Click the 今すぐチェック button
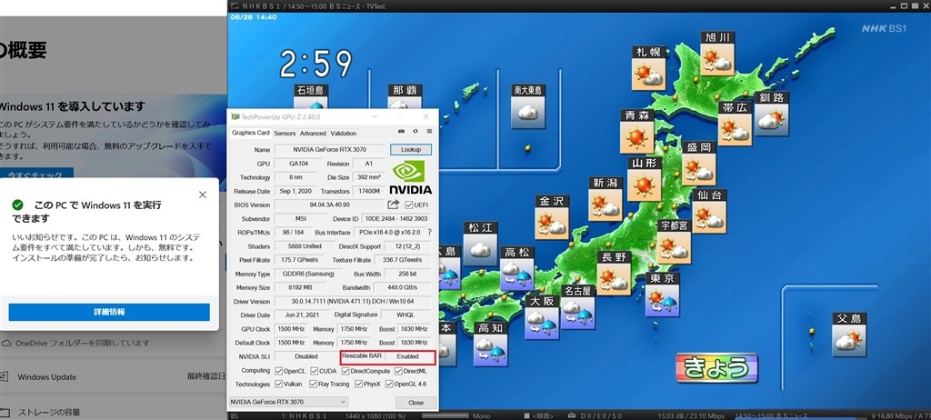This screenshot has height=420, width=931. click(36, 174)
